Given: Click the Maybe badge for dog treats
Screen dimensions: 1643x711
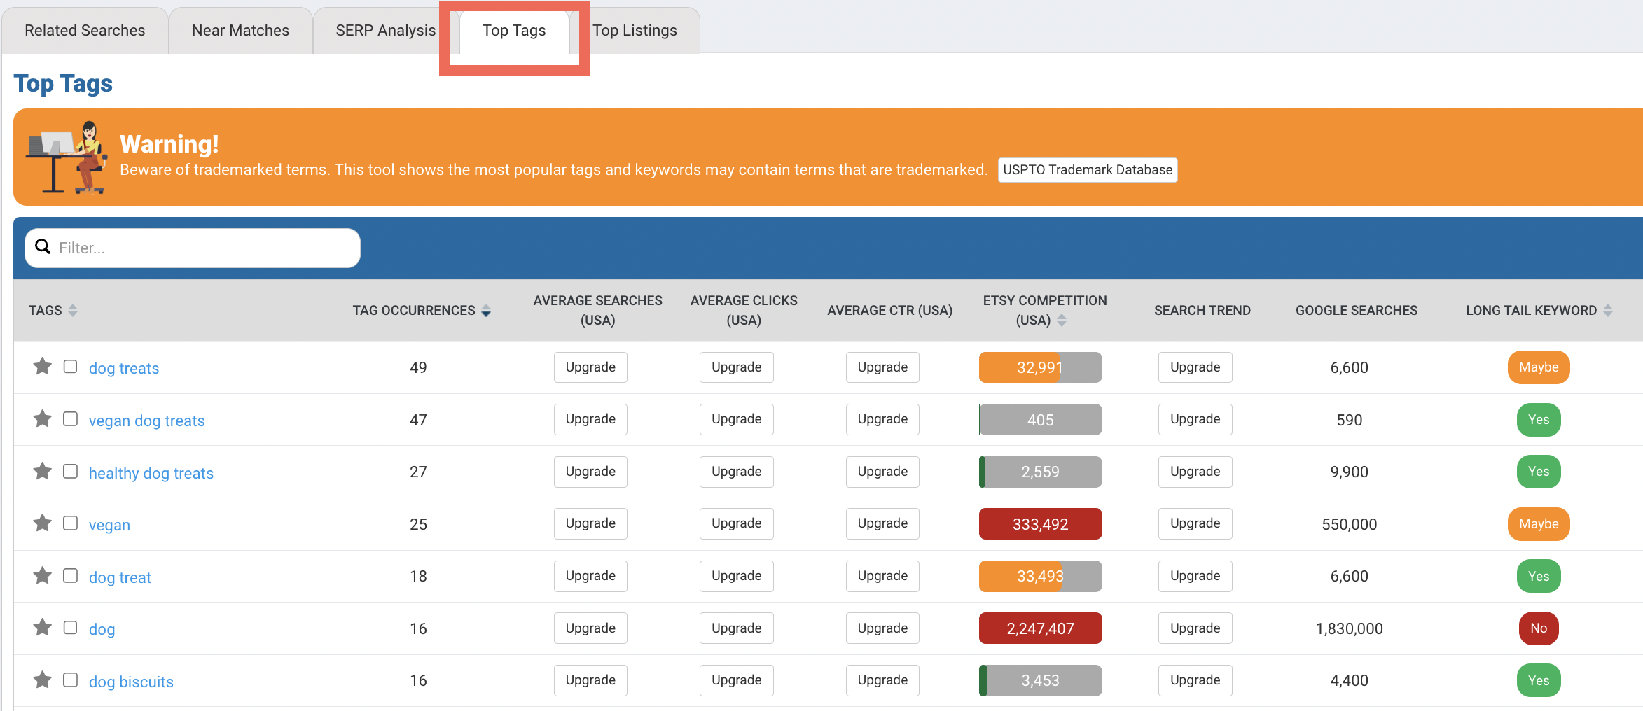Looking at the screenshot, I should click(1538, 367).
